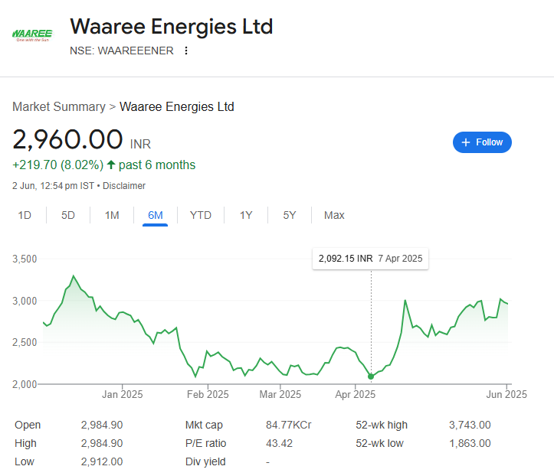Click the Apr 2025 axis label

coord(355,394)
